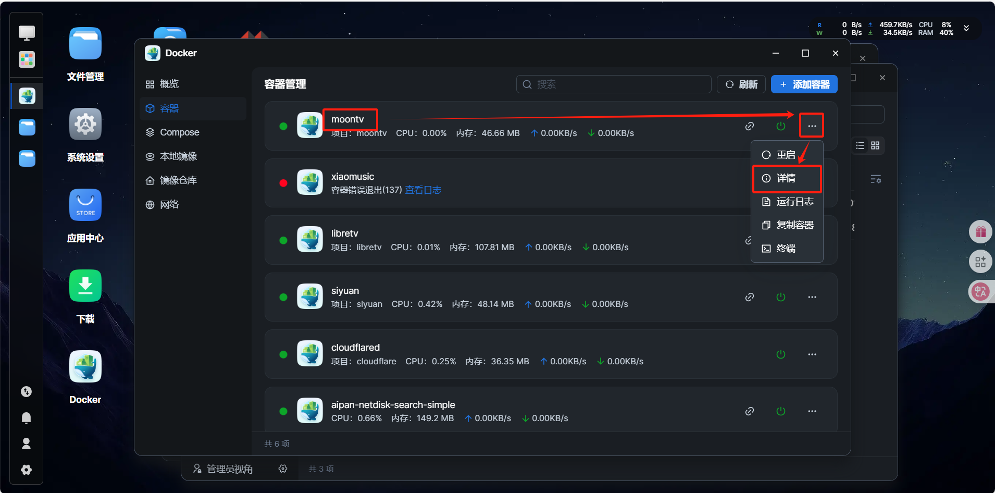Viewport: 995px width, 493px height.
Task: Click the user account dock icon
Action: tap(26, 443)
